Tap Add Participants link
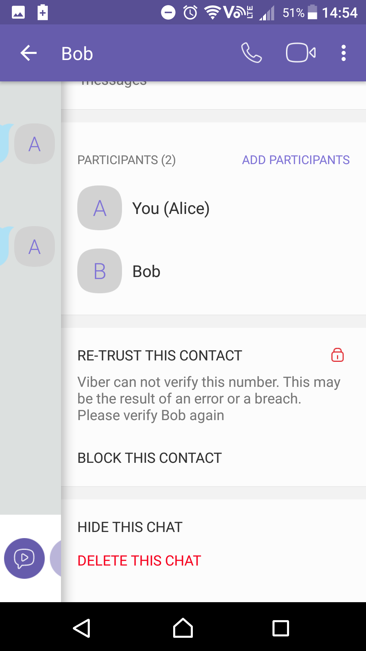Viewport: 366px width, 651px height. 296,160
